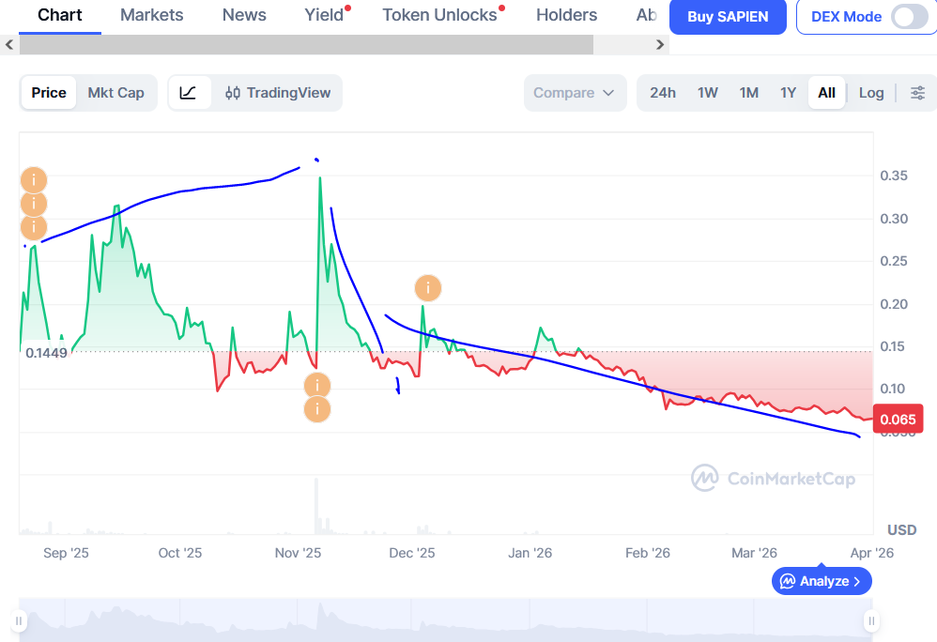
Task: Set chart range to 1Y
Action: [788, 93]
